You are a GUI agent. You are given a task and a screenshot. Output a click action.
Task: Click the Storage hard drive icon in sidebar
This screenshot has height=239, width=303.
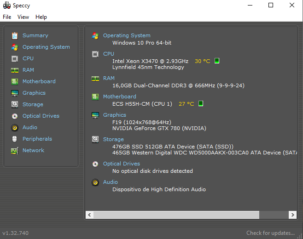(x=15, y=104)
